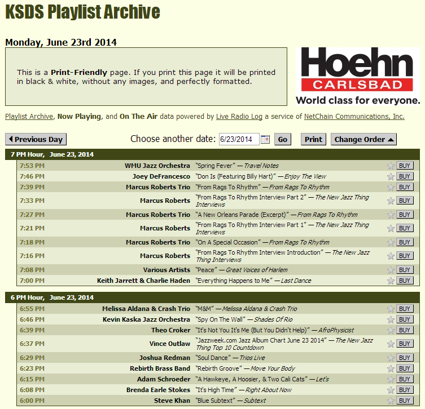Favorite the Rebirth Brass Band track
This screenshot has width=425, height=409.
[391, 368]
